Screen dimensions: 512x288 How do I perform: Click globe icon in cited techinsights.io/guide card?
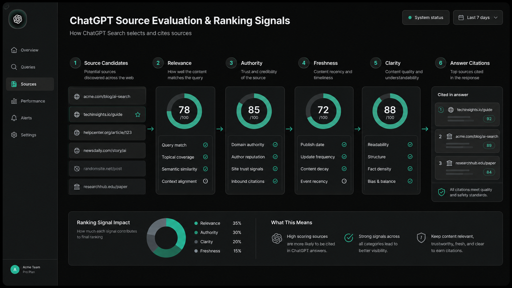click(451, 110)
